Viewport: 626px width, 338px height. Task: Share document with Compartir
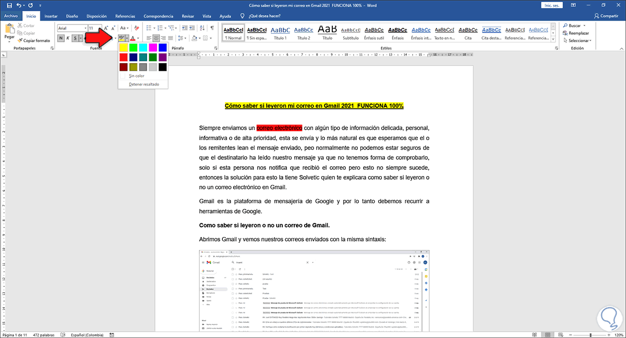[x=606, y=16]
